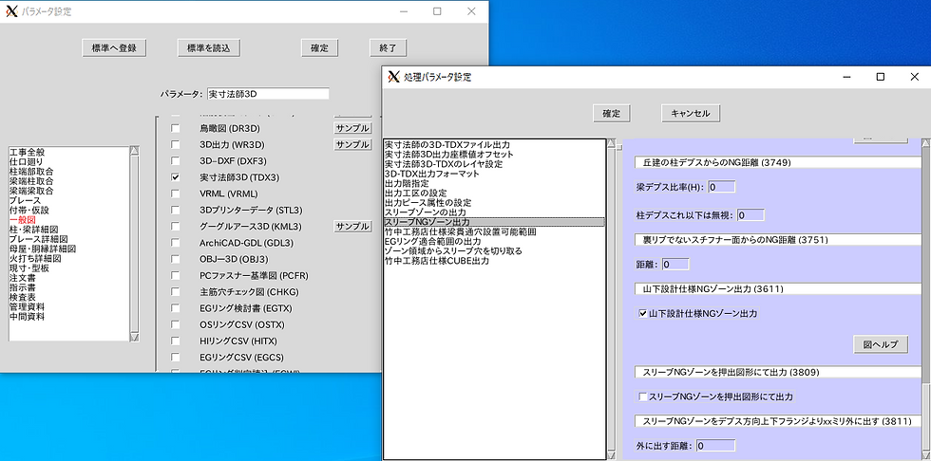Uncheck 実寸法師3D (TDX3)
Image resolution: width=931 pixels, height=461 pixels.
175,177
